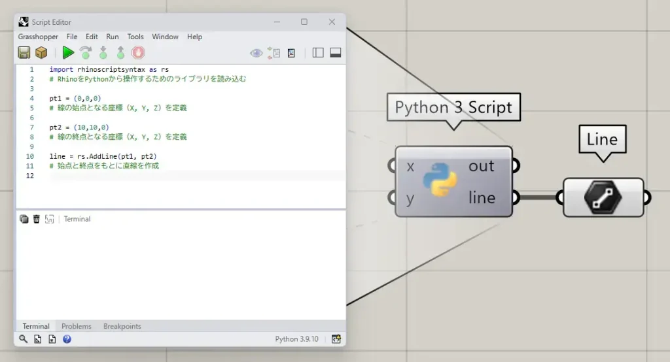670x362 pixels.
Task: Switch to the Breakpoints tab
Action: point(122,326)
